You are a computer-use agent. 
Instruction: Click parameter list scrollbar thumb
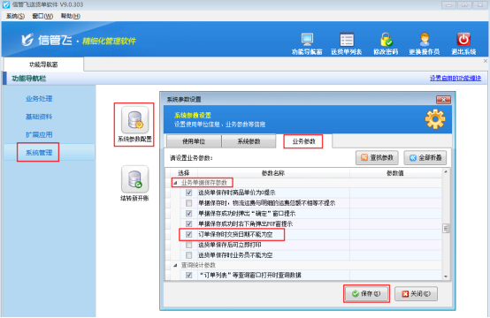tap(446, 229)
